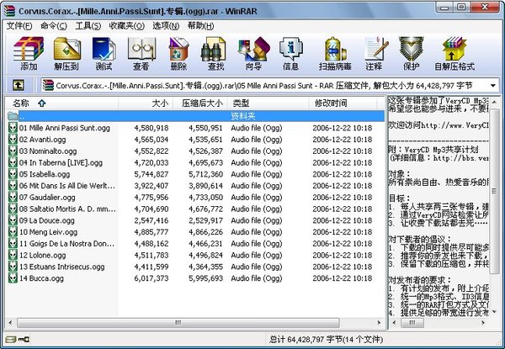
Task: Click file list scroll left arrow
Action: coord(10,322)
